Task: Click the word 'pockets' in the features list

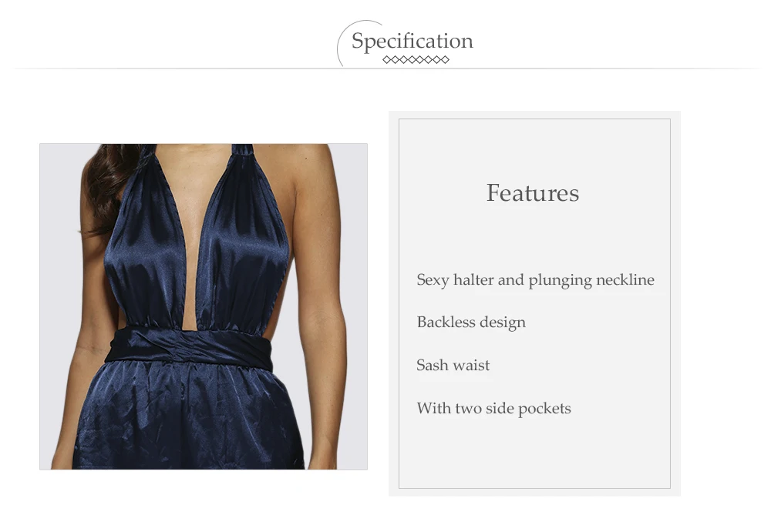Action: pos(544,408)
